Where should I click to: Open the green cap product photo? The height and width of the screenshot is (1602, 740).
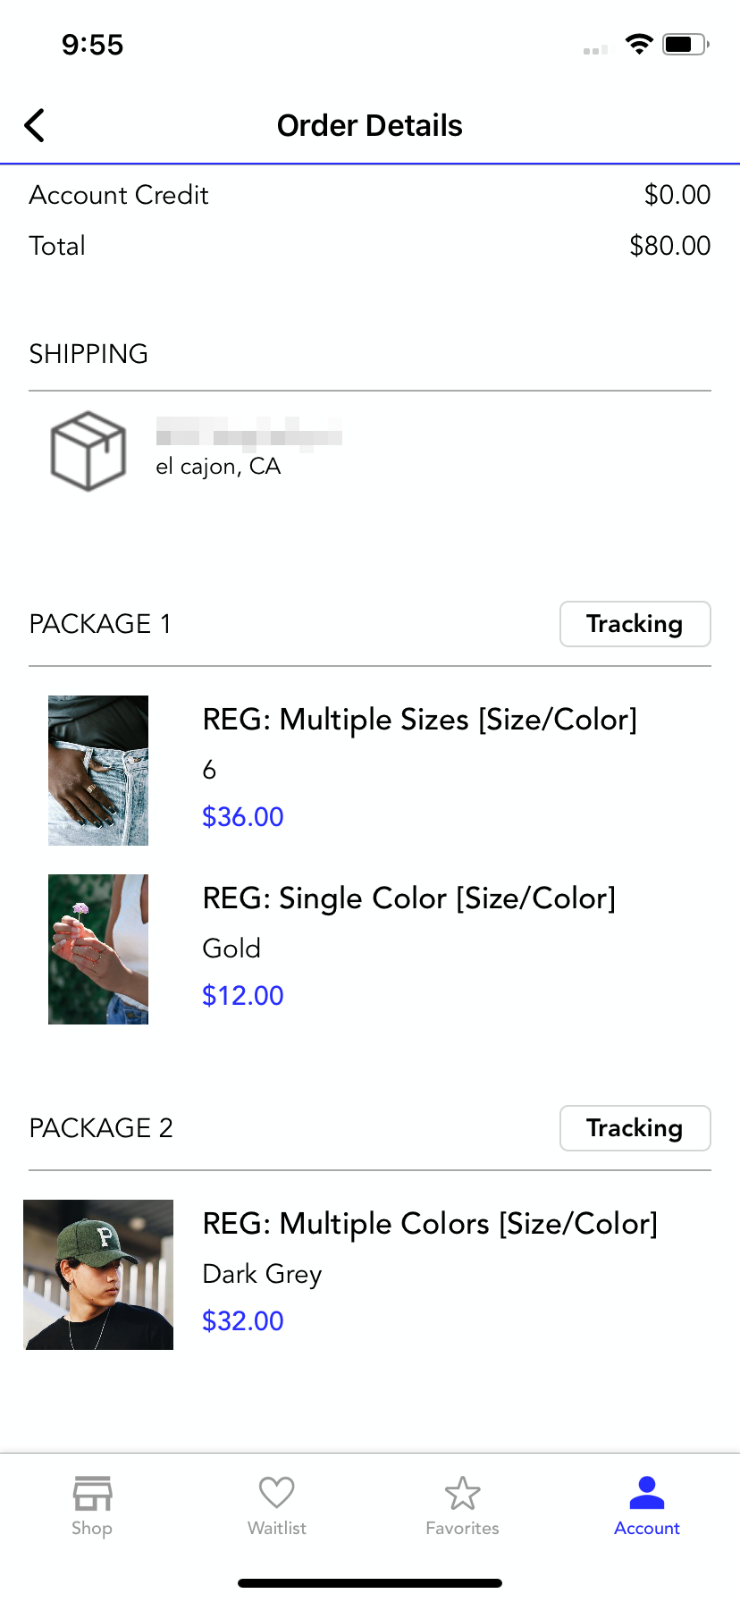[x=98, y=1275]
